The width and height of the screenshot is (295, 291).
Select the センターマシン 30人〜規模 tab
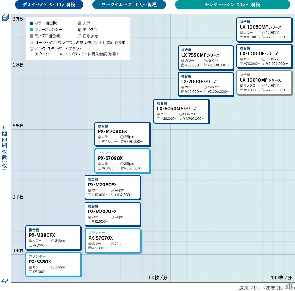(233, 5)
